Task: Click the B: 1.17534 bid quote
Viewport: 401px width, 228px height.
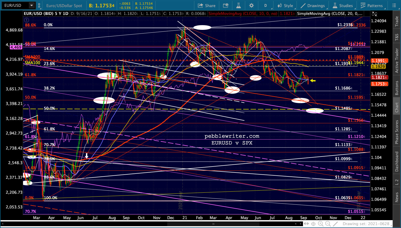Action: coord(102,5)
